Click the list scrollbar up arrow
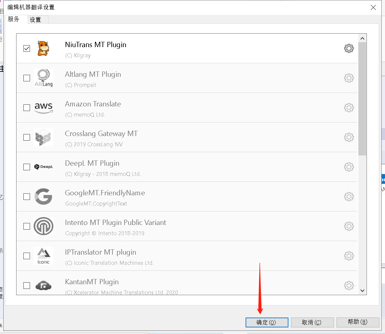 (362, 39)
